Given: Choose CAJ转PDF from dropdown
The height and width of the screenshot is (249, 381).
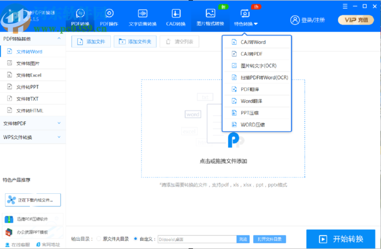Looking at the screenshot, I should (x=257, y=54).
